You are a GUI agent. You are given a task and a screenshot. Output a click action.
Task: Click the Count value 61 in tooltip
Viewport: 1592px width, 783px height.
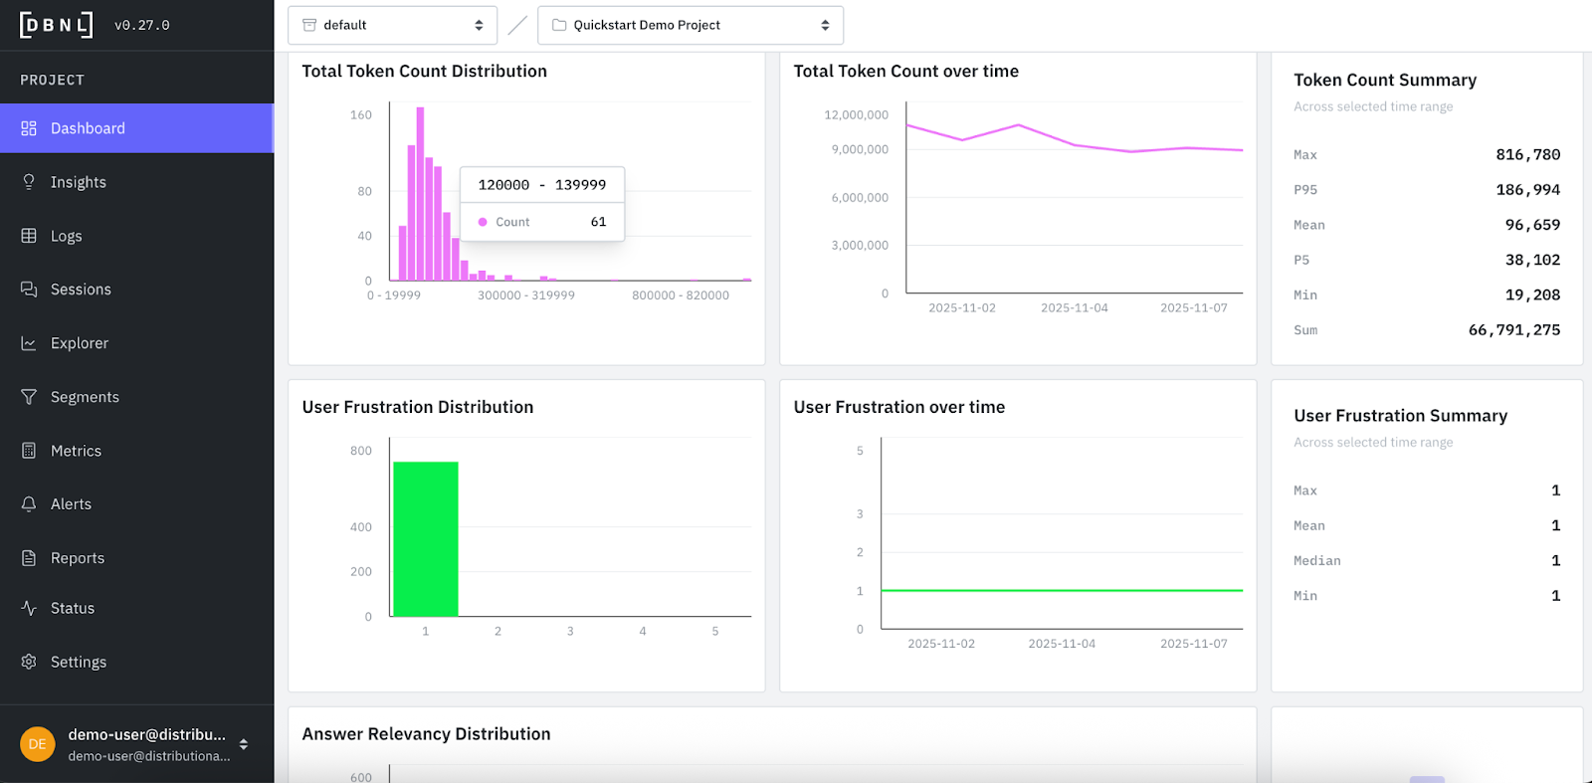(598, 222)
